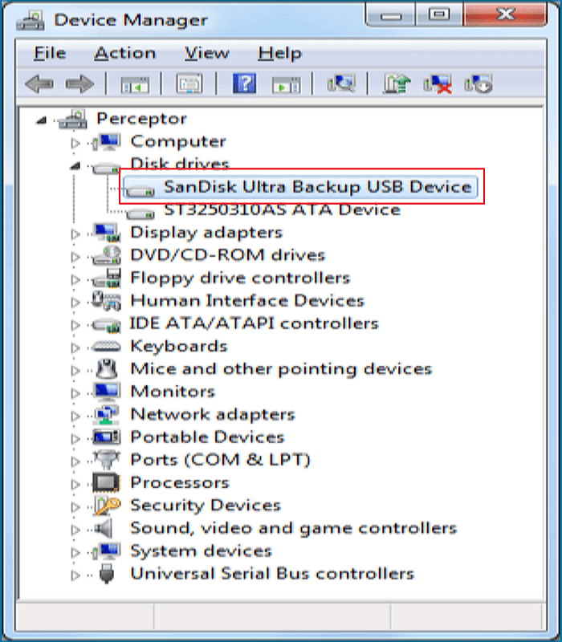Select ST3250310AS ATA Device entry

(281, 210)
